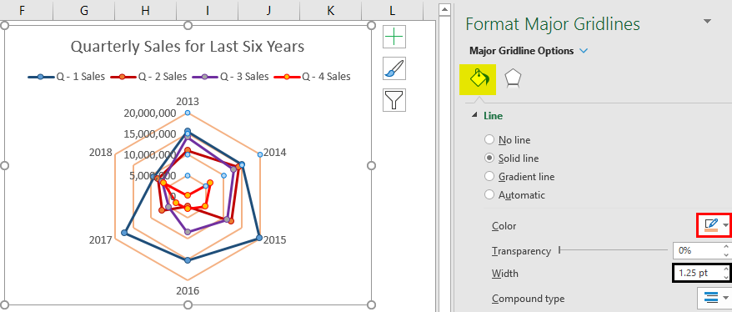Open the task pane options dropdown arrow
The image size is (732, 312).
708,22
